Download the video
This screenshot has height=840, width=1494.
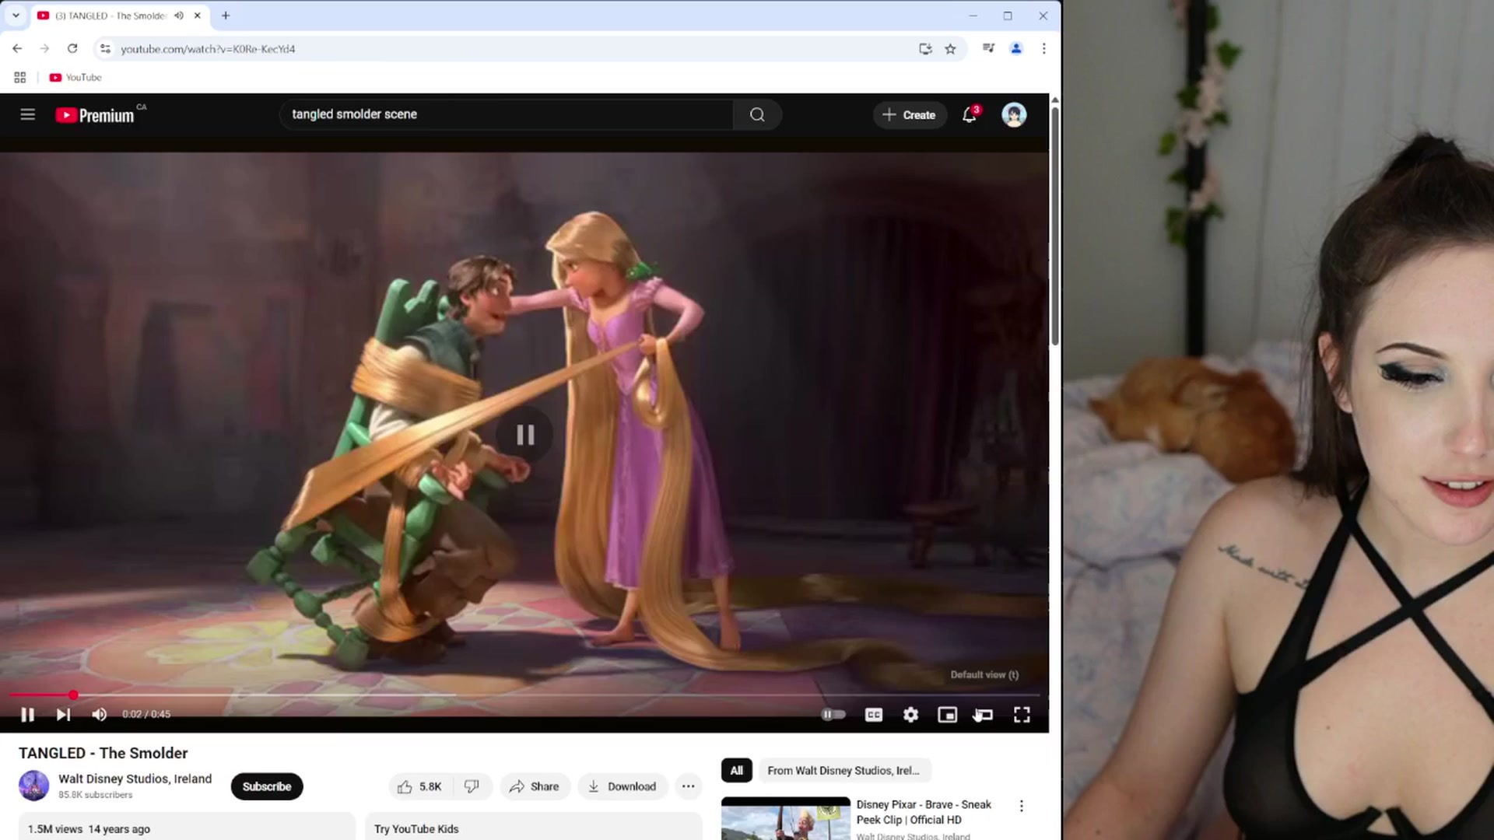622,786
